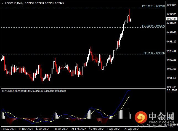Screen dimensions: 178x131
Task: Click the blue MACD line at its peak
Action: [x=129, y=91]
